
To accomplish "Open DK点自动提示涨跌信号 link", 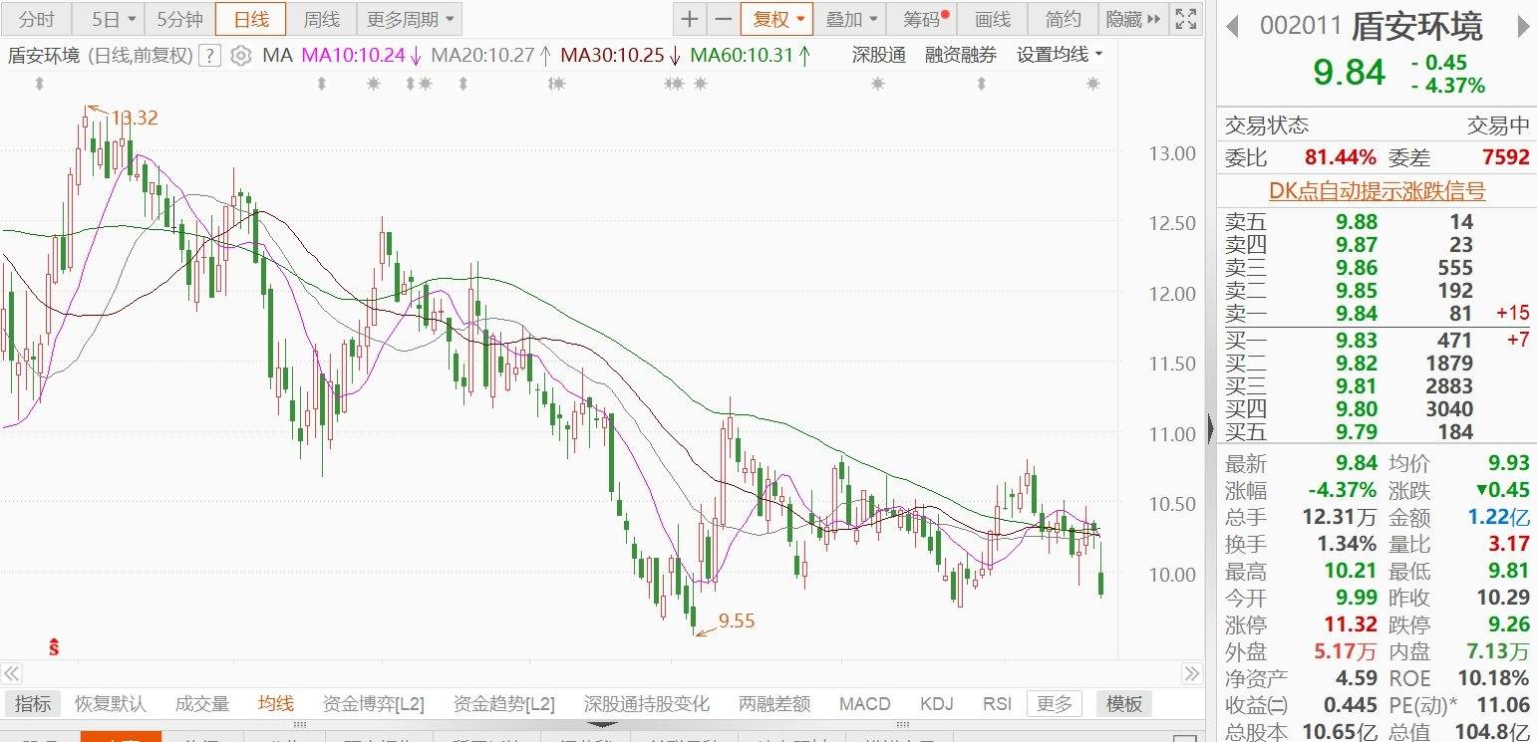I will click(1377, 191).
